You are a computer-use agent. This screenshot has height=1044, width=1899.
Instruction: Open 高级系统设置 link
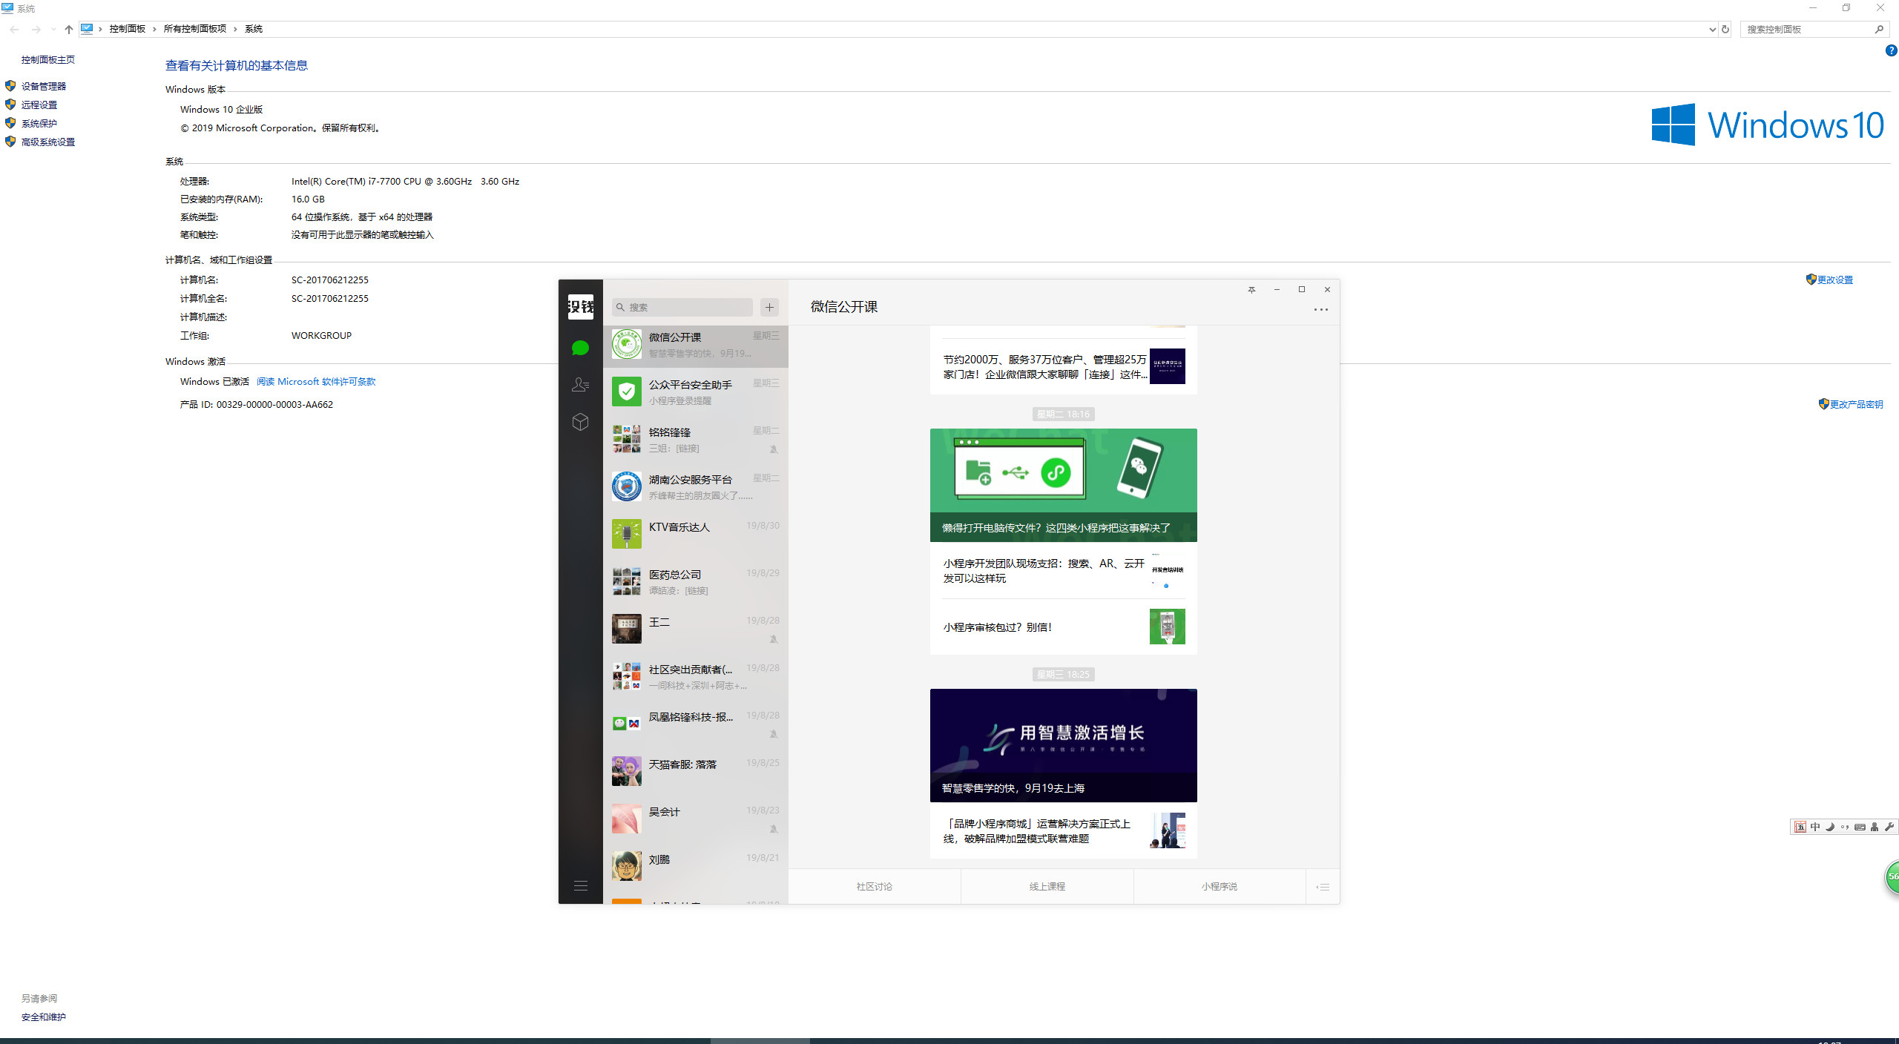click(48, 142)
